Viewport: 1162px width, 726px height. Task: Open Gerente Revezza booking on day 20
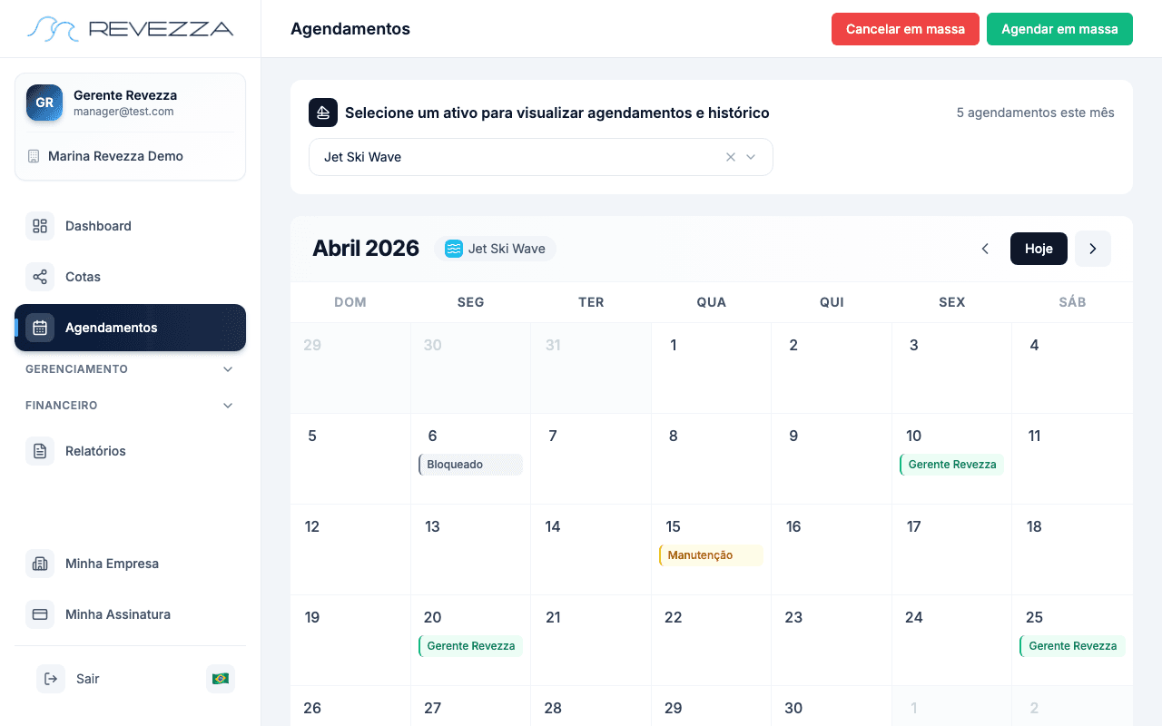[470, 646]
